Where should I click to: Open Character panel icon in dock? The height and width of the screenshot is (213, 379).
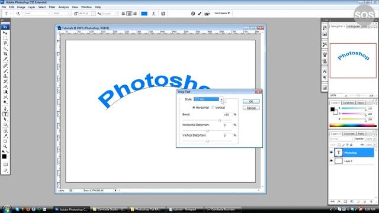pyautogui.click(x=325, y=71)
